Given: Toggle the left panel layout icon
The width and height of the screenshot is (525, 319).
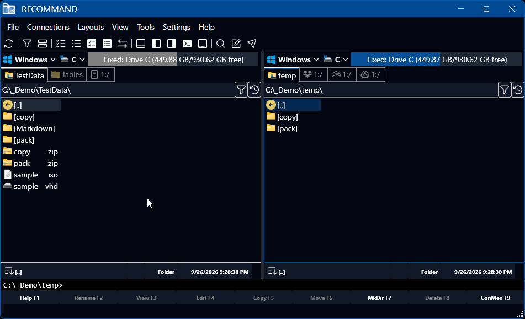Looking at the screenshot, I should [x=156, y=44].
